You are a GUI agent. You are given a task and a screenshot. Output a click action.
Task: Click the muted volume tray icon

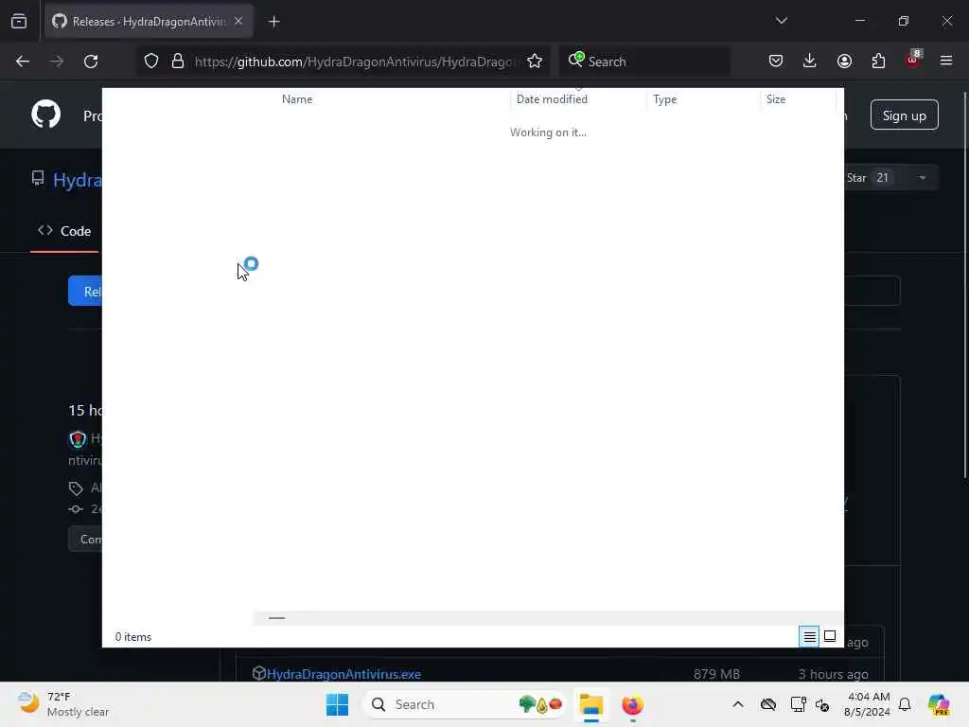coord(822,704)
